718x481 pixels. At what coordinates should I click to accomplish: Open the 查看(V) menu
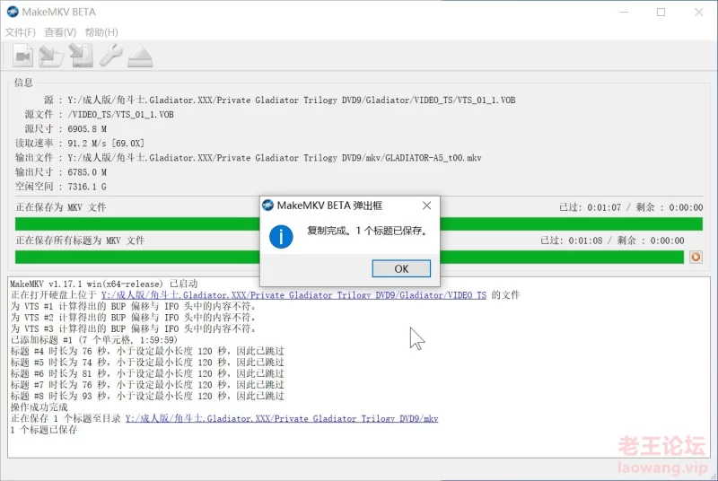pyautogui.click(x=60, y=32)
